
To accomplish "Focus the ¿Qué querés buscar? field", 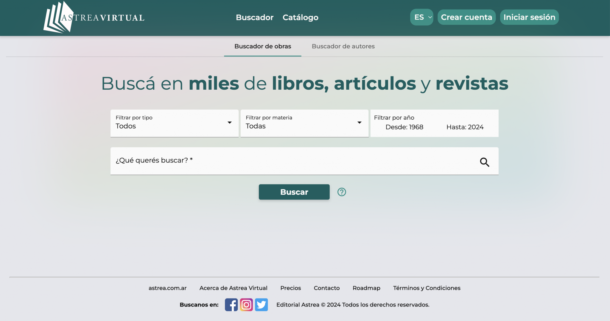I will tap(304, 161).
